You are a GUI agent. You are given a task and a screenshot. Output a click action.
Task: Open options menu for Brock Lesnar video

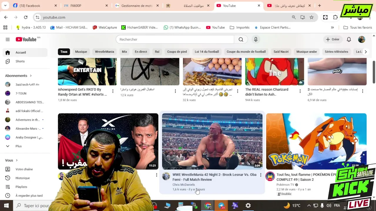pyautogui.click(x=261, y=175)
